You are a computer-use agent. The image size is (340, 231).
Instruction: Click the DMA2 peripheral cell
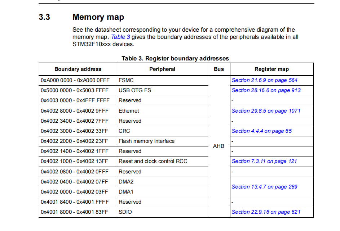coord(162,182)
